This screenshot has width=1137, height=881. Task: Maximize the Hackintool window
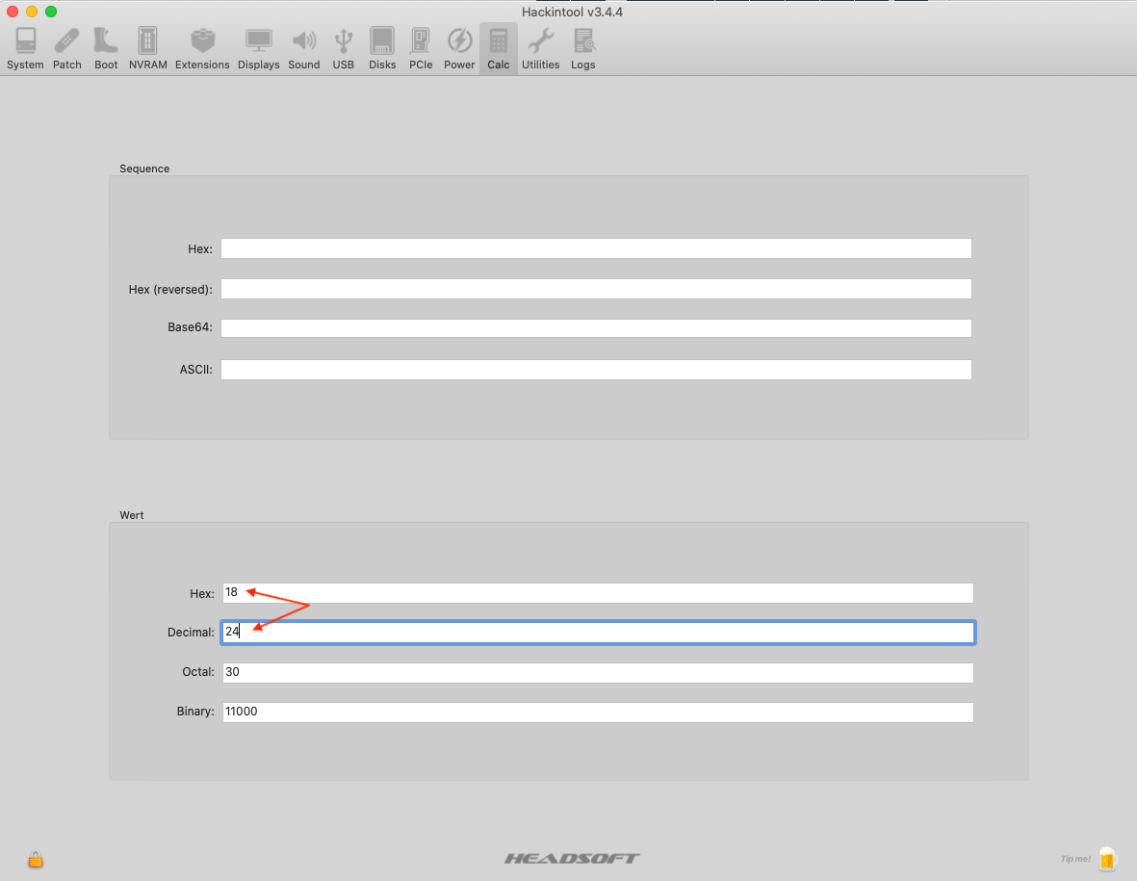[x=51, y=12]
